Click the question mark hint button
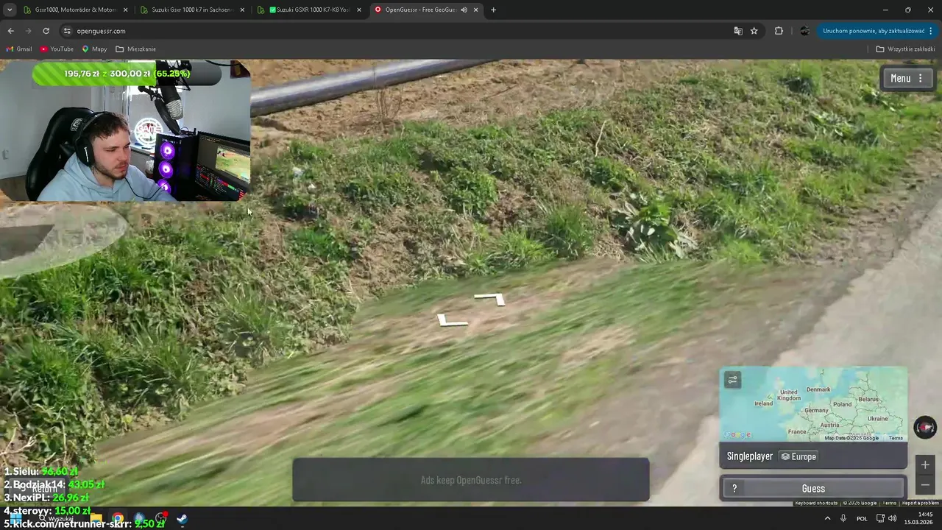942x530 pixels. coord(734,489)
